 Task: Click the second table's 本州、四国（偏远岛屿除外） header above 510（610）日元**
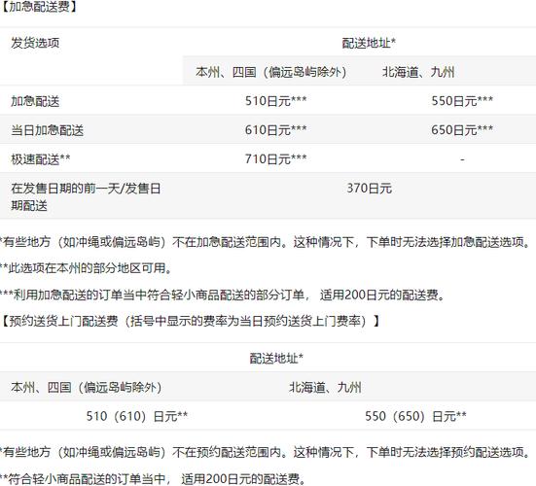pos(87,388)
